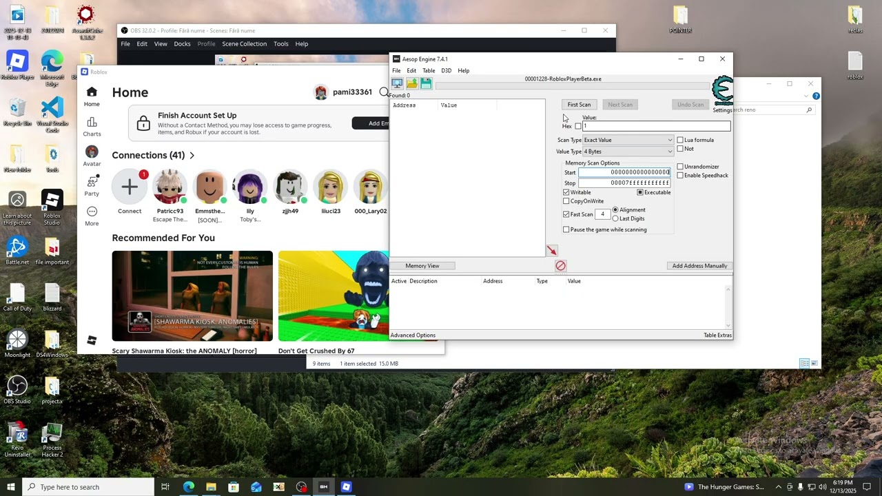Open Patricc93 connection avatar
The image size is (882, 496).
170,187
